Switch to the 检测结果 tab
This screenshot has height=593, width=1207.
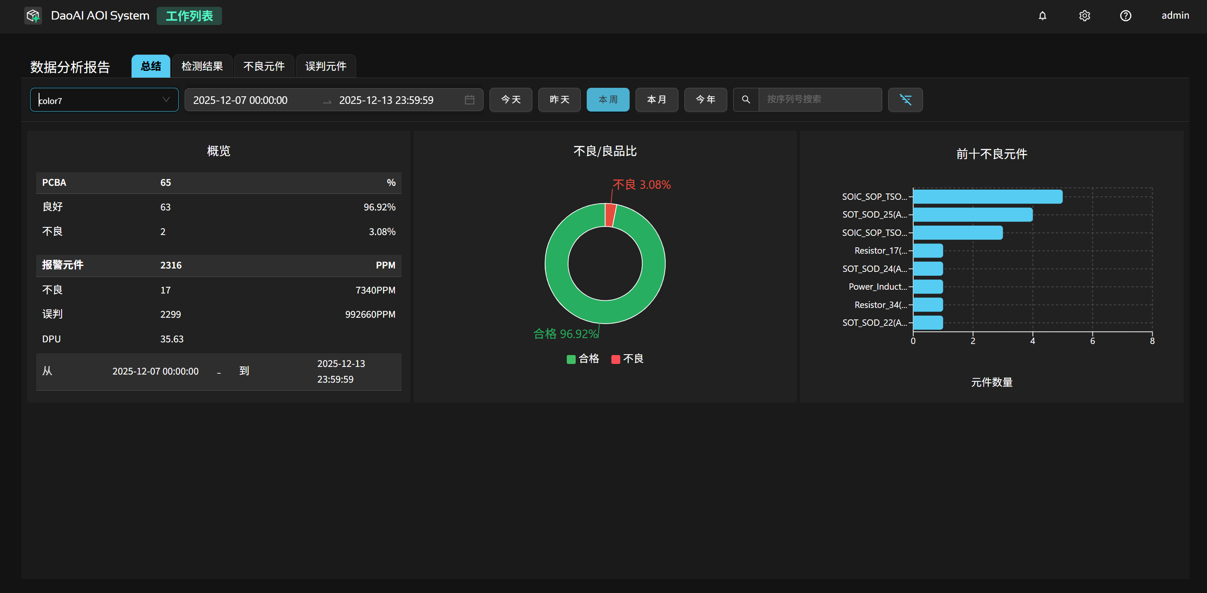(202, 67)
